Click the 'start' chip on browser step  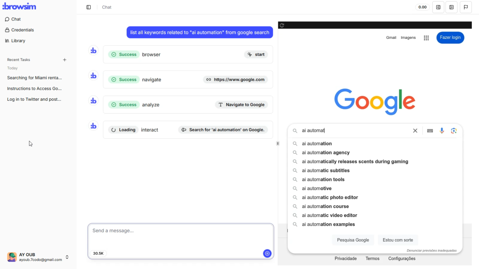[x=256, y=54]
